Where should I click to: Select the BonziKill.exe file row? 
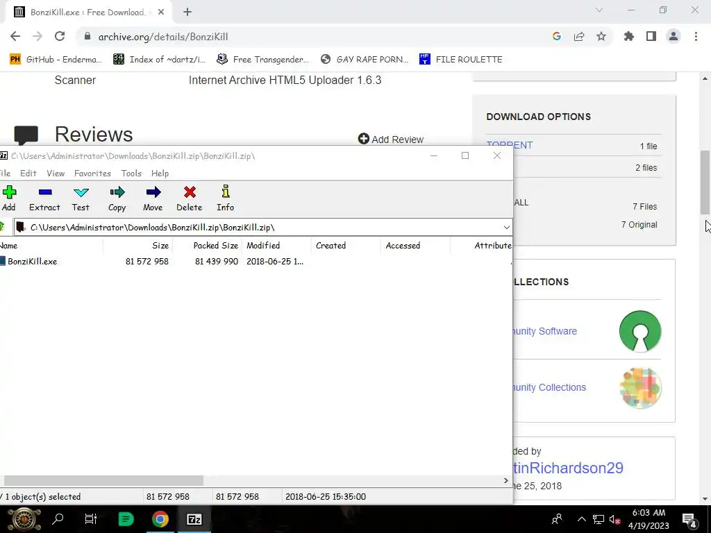(x=256, y=261)
